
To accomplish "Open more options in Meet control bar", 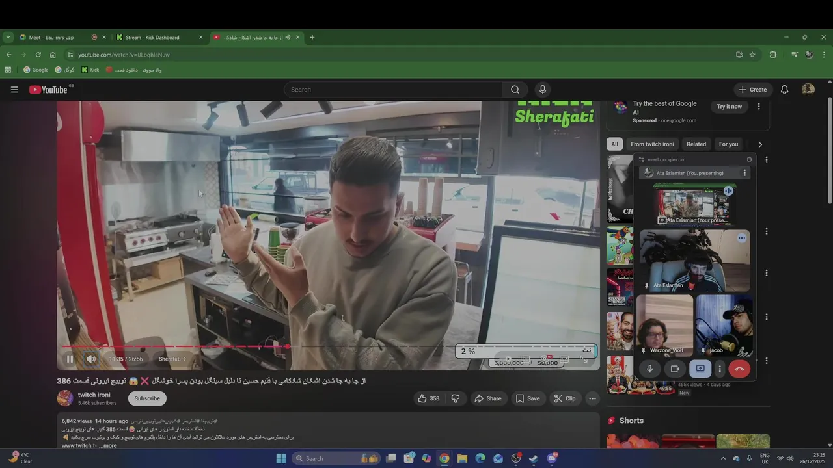I will tap(719, 369).
